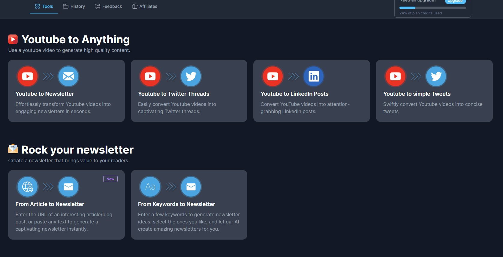Click 'Convert YouTube videos into attention-grabbing' description
The width and height of the screenshot is (503, 257).
[305, 108]
